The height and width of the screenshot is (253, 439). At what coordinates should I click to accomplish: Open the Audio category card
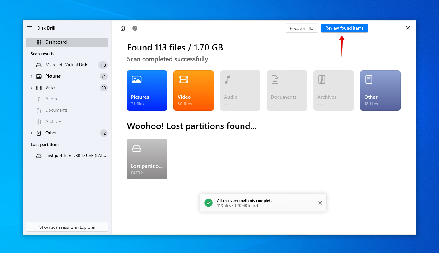240,91
